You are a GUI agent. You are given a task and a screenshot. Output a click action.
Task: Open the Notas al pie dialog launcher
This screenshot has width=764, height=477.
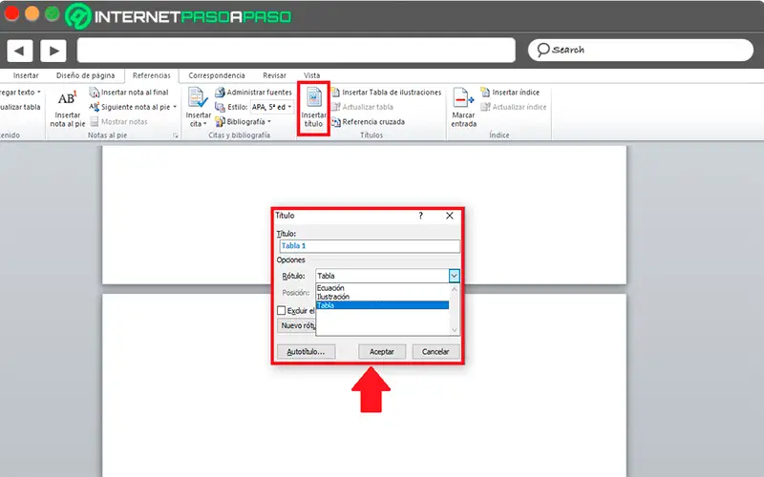pyautogui.click(x=176, y=135)
